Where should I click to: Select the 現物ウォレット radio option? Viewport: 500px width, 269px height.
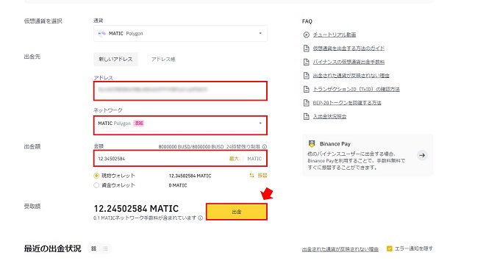[x=96, y=176]
